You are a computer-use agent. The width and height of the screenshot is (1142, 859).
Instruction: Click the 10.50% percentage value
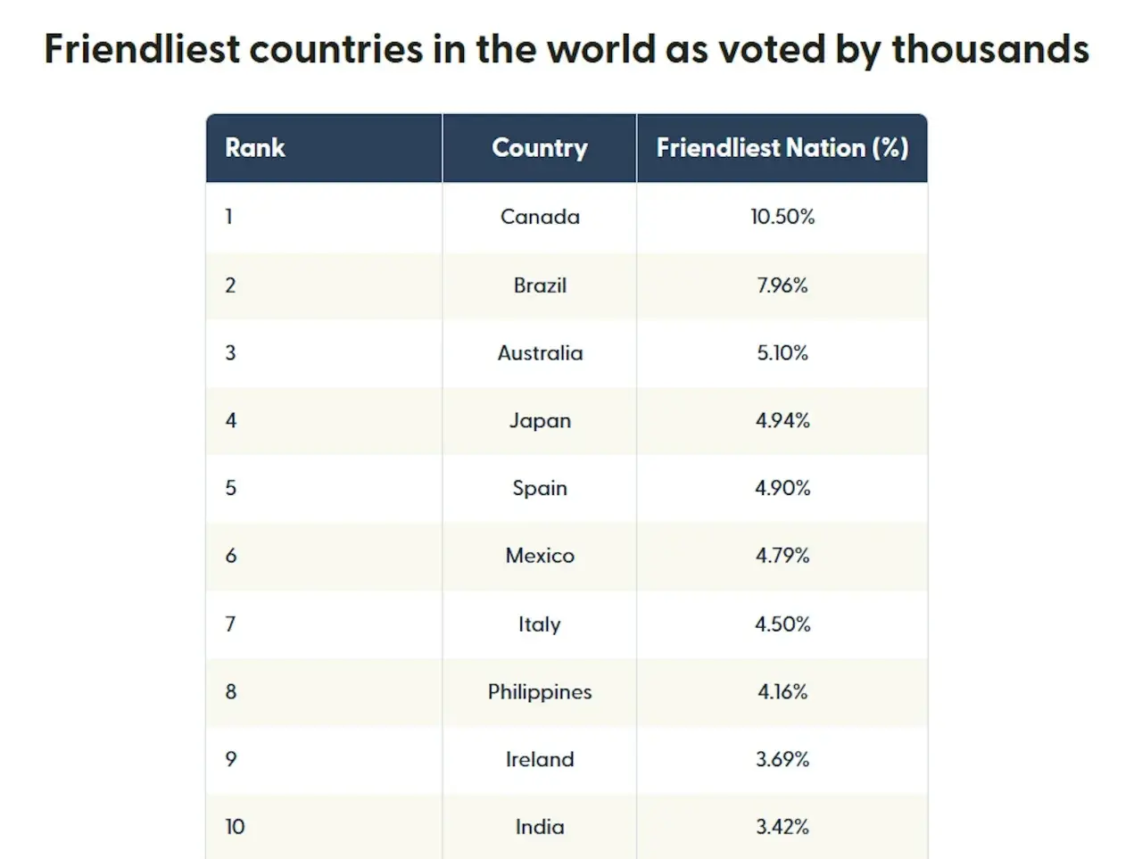(x=782, y=217)
